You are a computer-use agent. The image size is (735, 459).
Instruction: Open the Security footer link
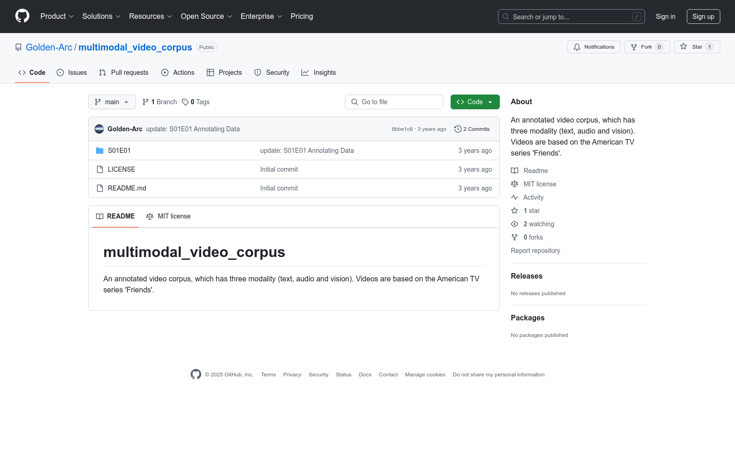click(x=318, y=375)
